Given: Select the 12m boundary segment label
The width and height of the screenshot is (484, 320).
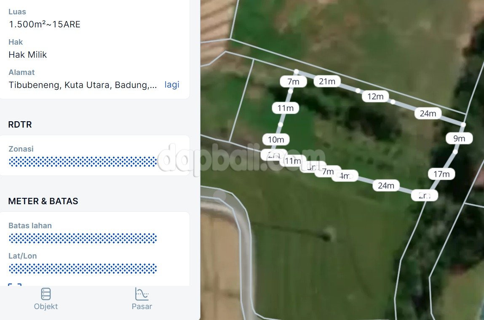Looking at the screenshot, I should click(375, 96).
